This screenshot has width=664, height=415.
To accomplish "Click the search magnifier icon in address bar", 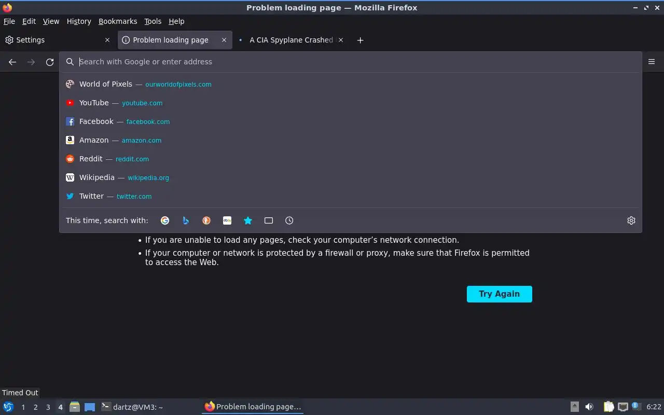I will 70,62.
